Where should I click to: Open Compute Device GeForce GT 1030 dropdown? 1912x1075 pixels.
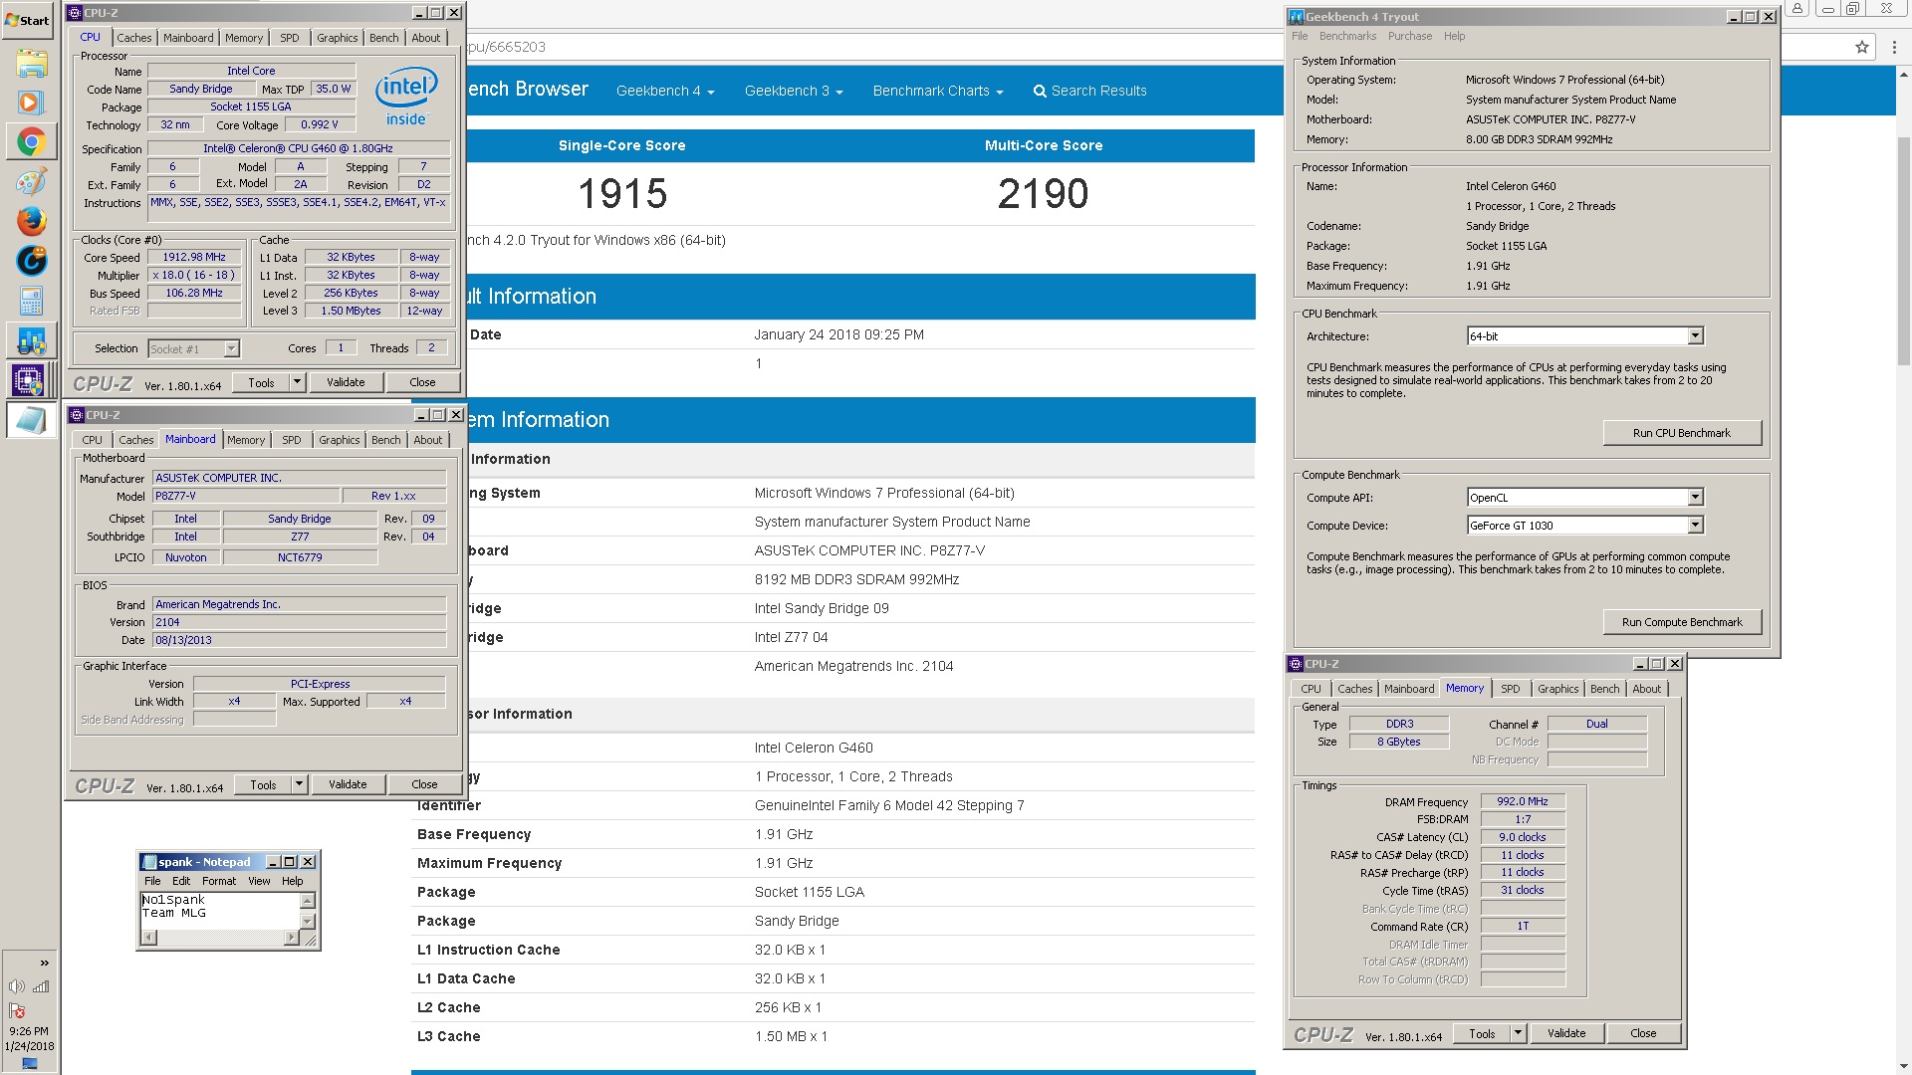1695,526
